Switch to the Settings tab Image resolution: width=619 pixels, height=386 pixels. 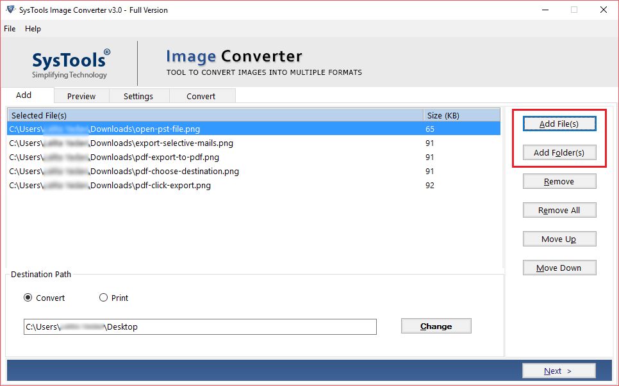pyautogui.click(x=138, y=95)
